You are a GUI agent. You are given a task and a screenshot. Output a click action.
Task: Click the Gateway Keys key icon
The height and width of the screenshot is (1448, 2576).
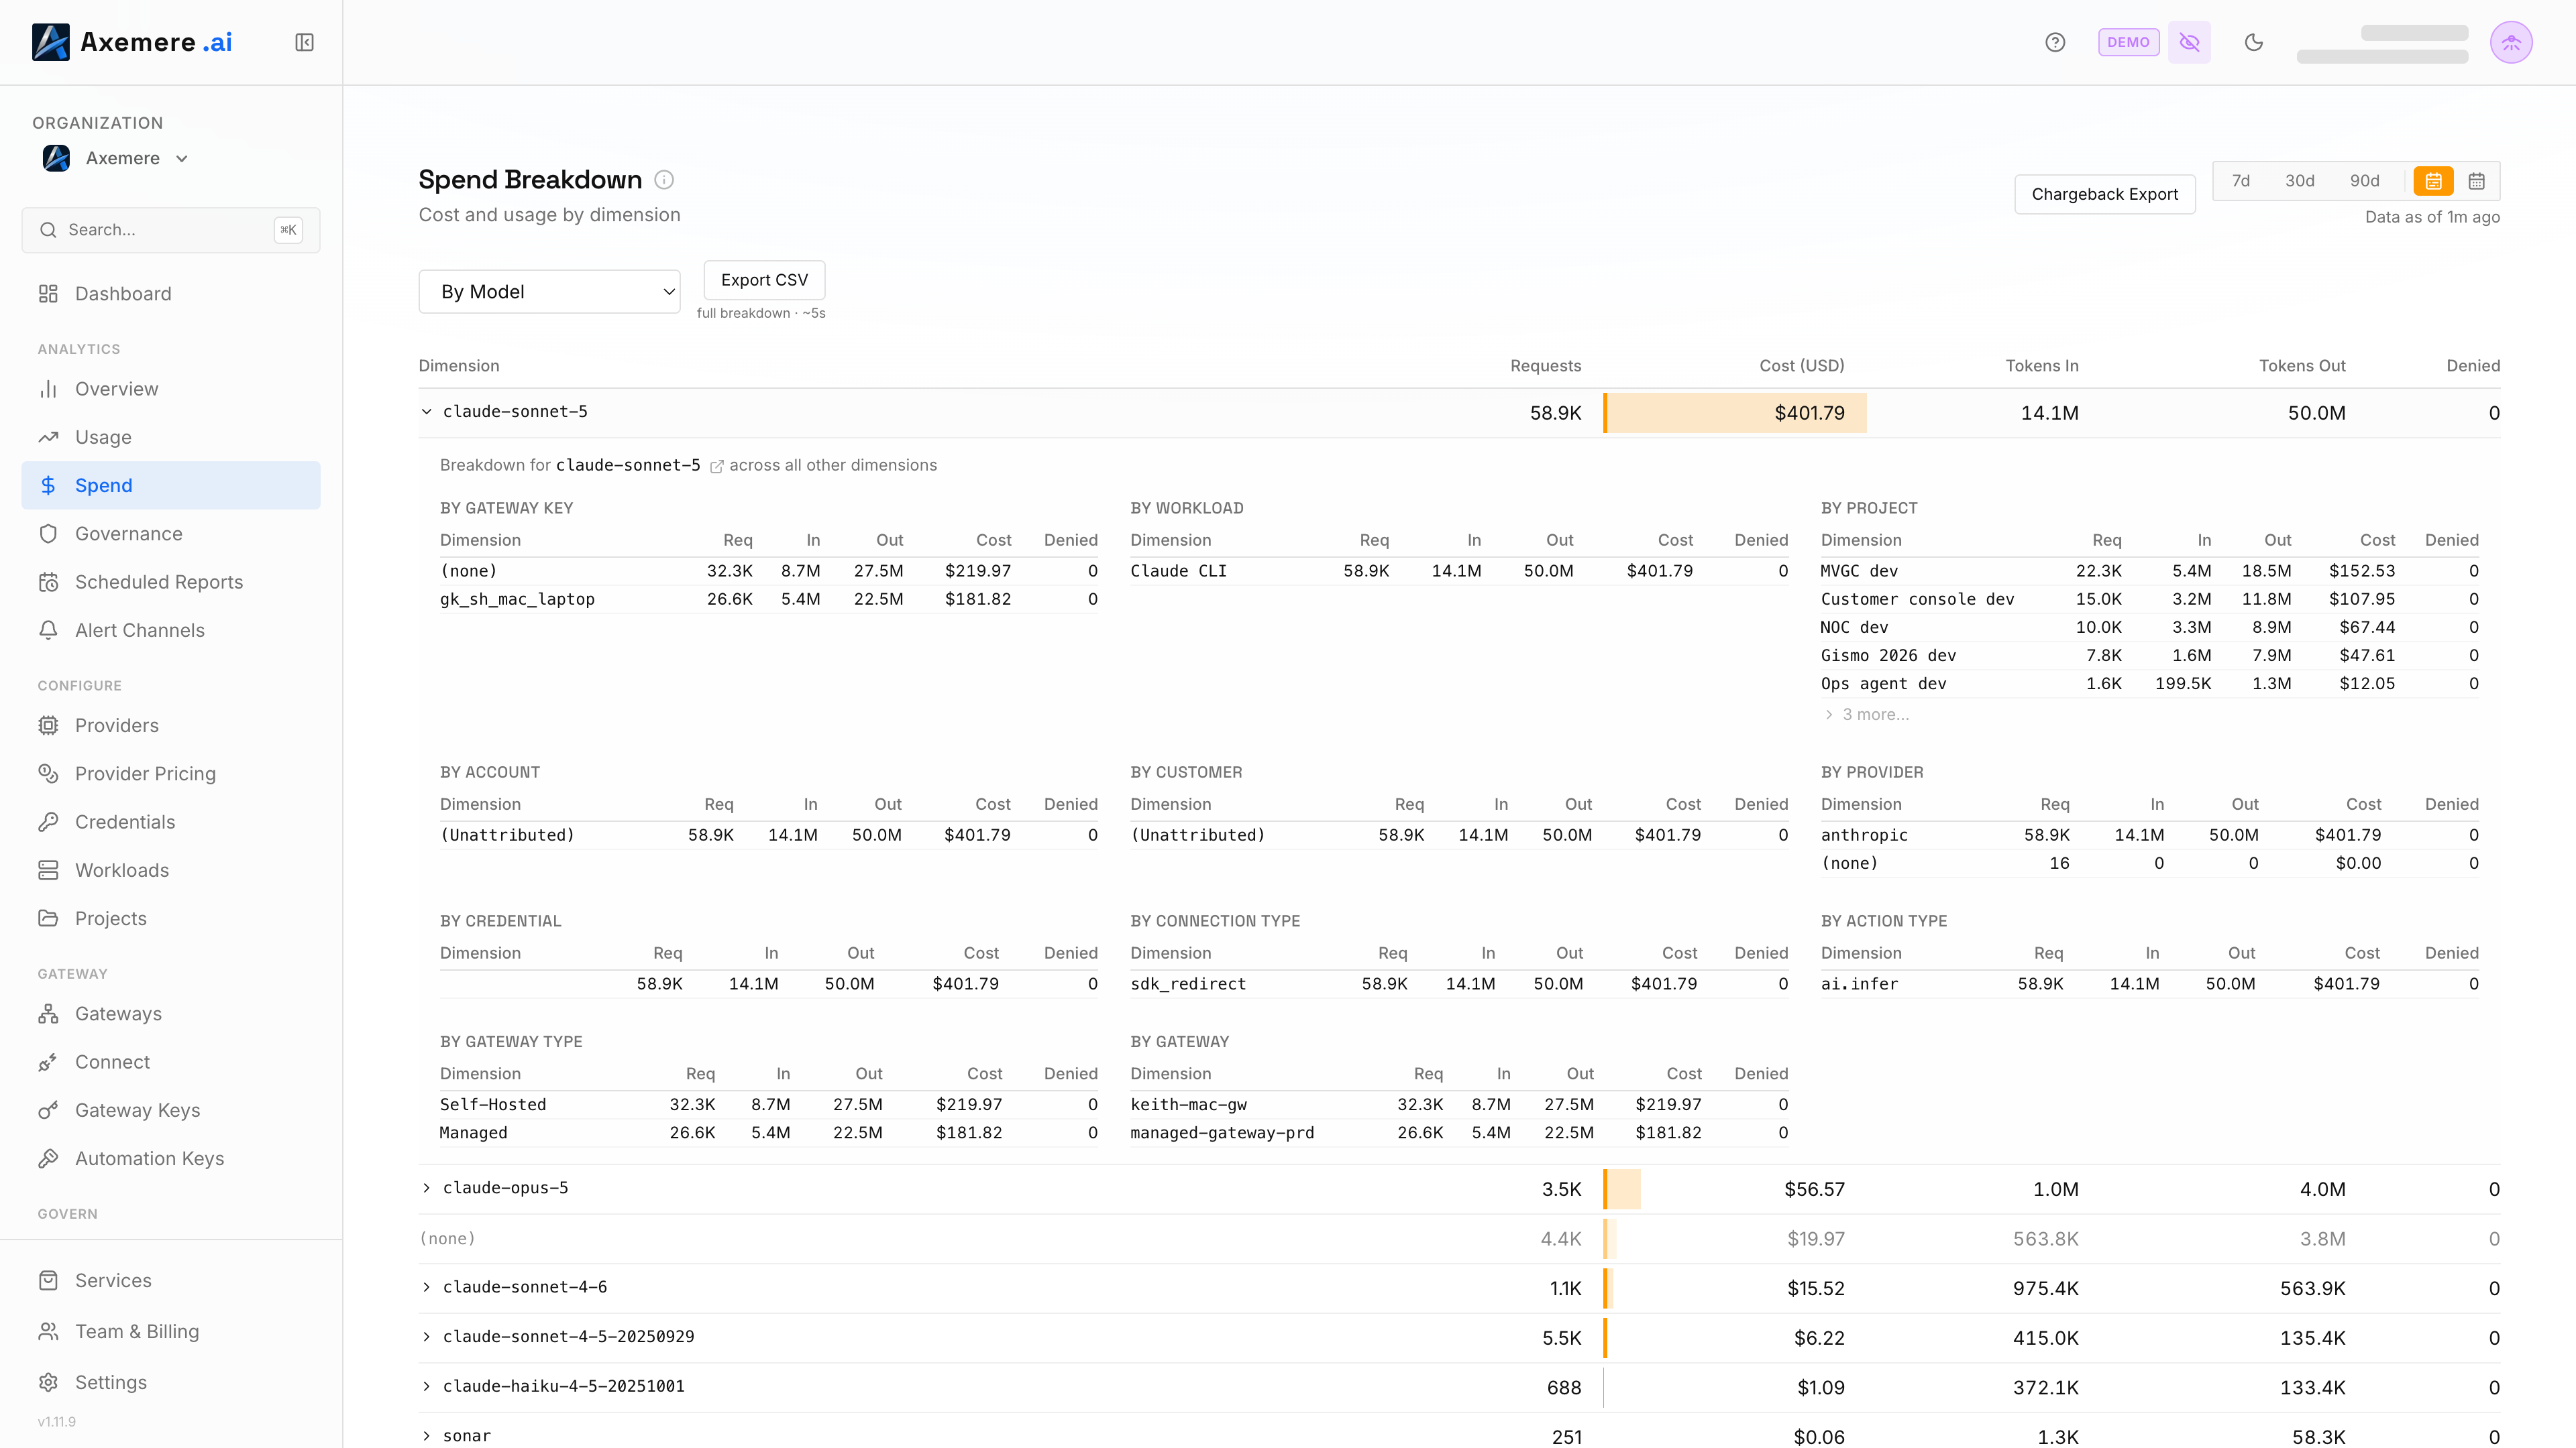tap(48, 1110)
